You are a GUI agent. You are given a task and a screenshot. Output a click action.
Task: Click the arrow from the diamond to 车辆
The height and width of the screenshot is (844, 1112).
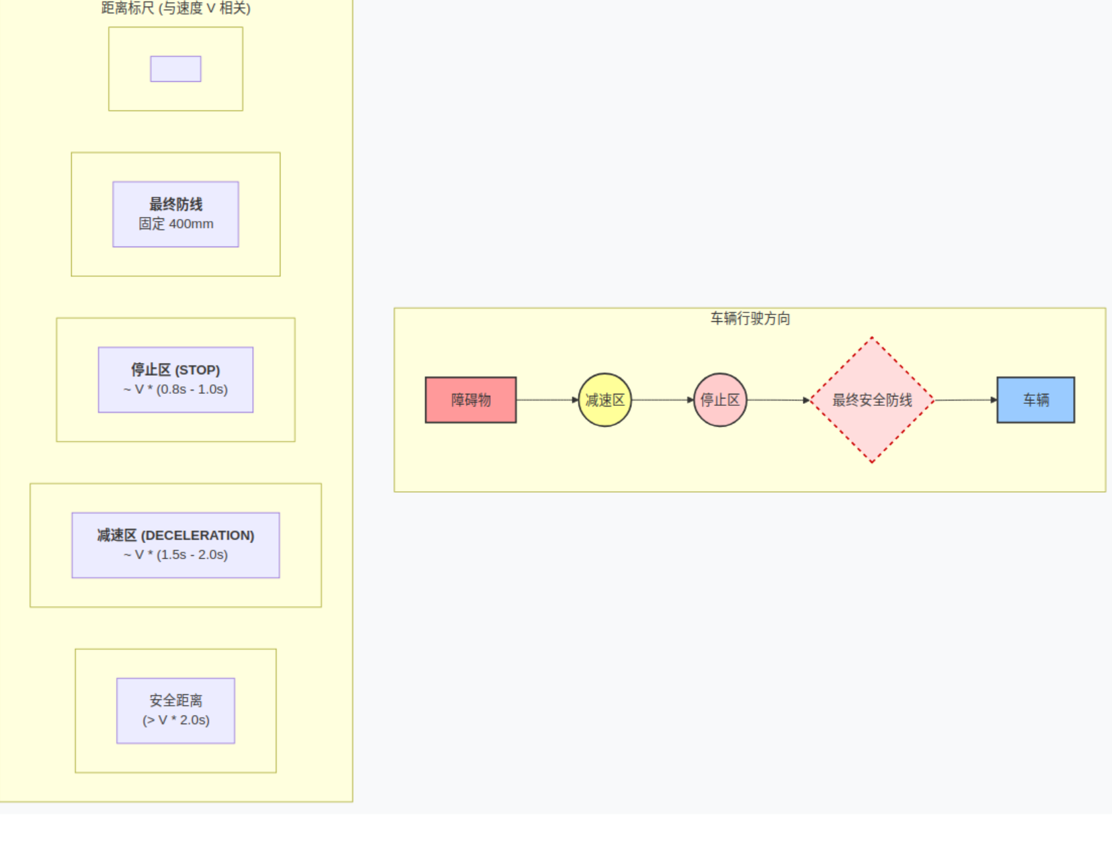coord(966,400)
